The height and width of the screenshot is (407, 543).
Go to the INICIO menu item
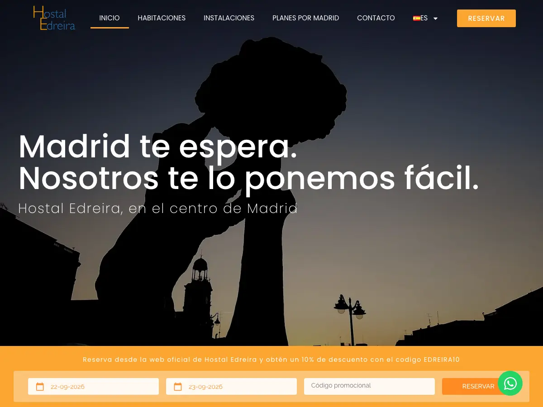pyautogui.click(x=110, y=18)
